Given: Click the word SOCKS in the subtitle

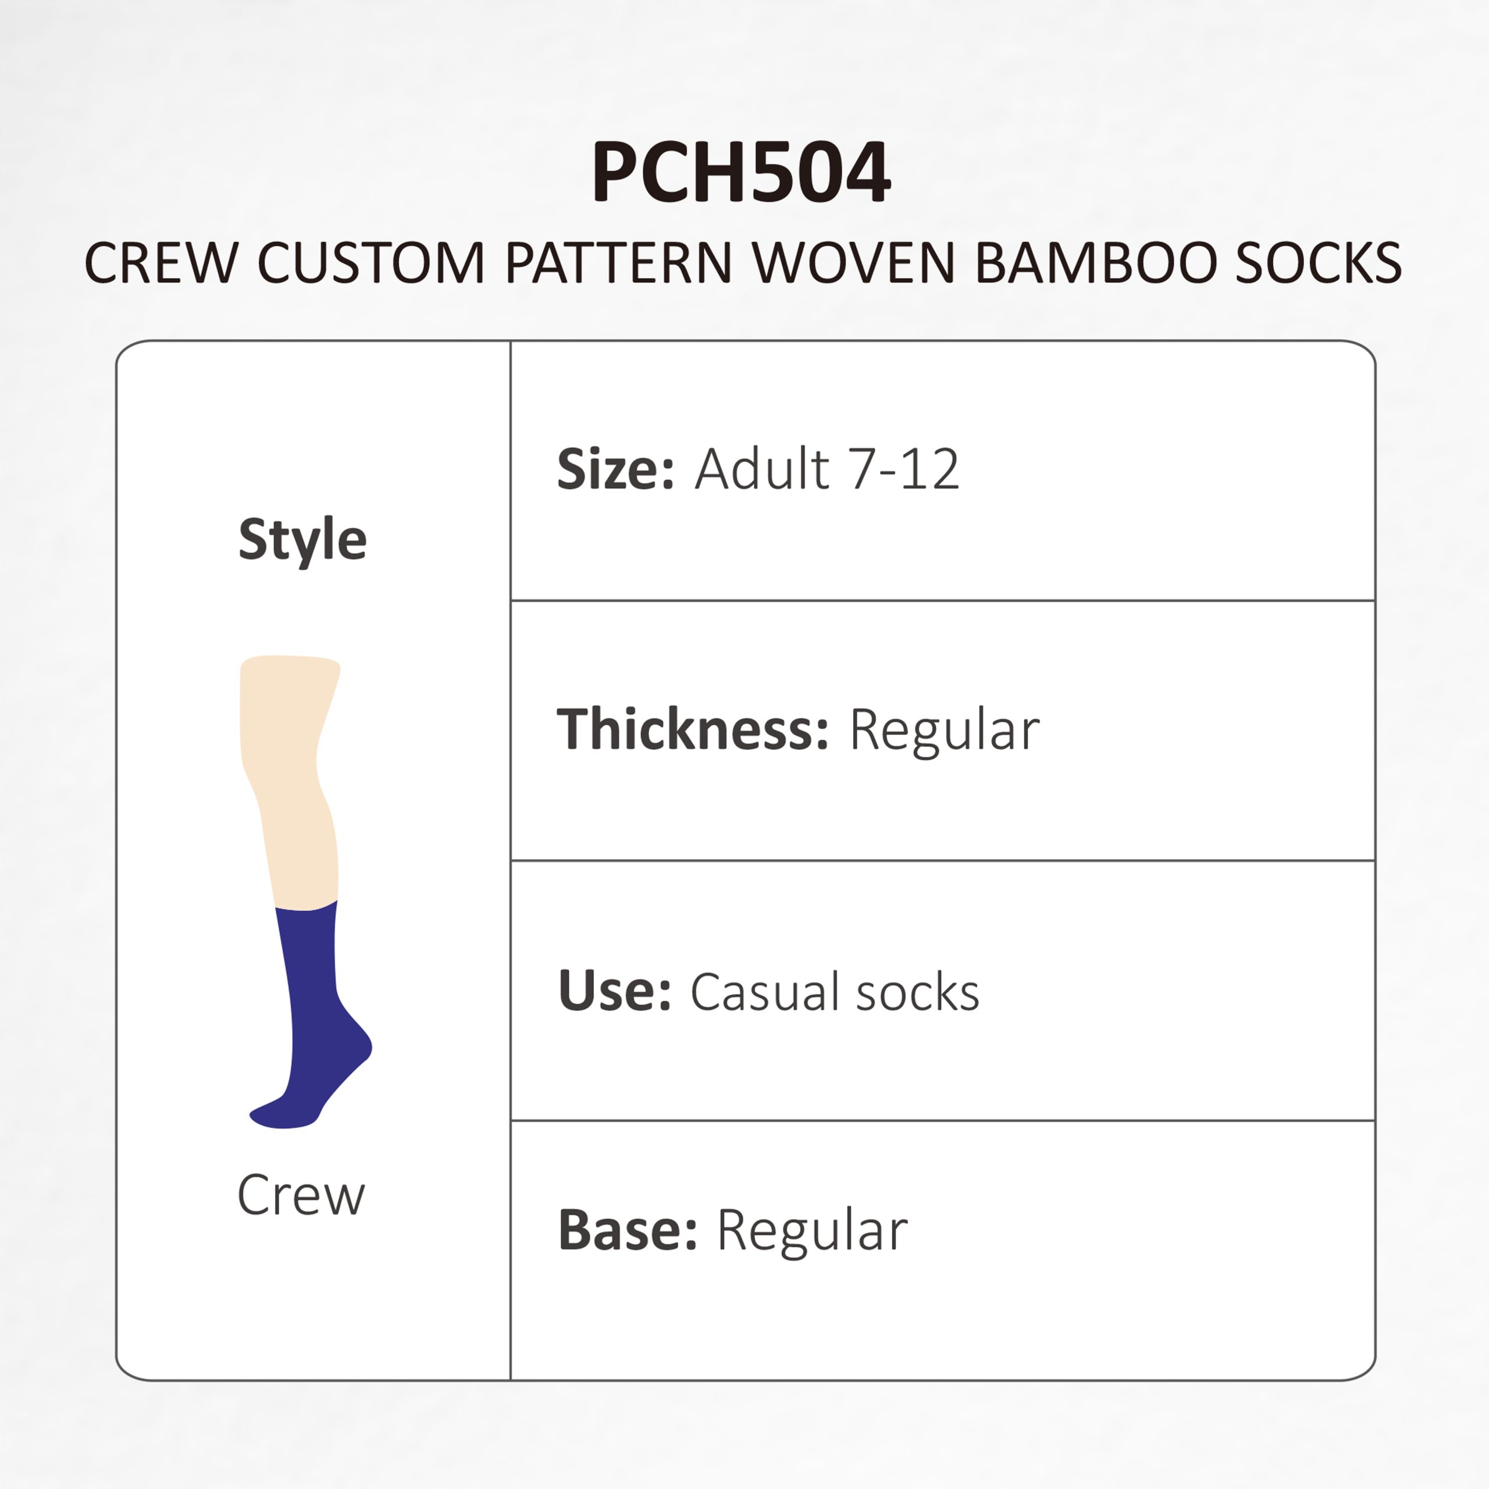Looking at the screenshot, I should pos(1319,263).
